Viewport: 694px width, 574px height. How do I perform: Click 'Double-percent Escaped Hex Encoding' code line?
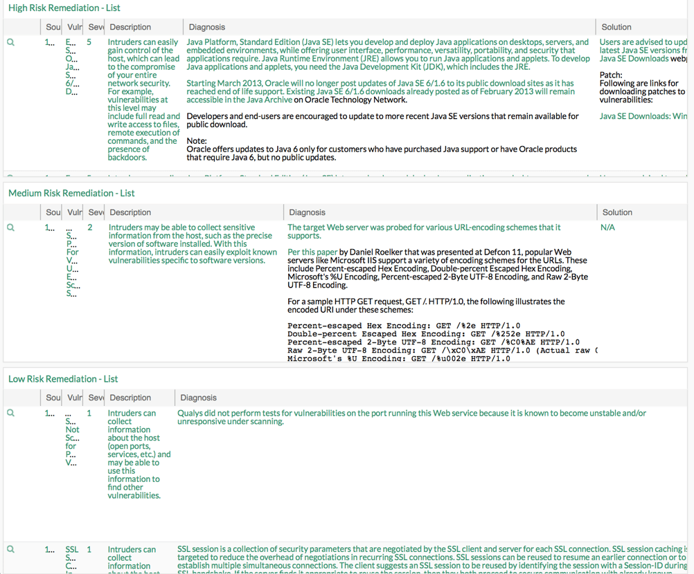click(426, 334)
